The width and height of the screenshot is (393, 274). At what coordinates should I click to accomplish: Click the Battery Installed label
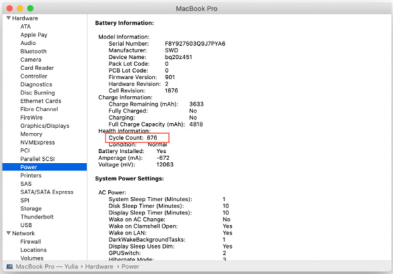pos(121,151)
